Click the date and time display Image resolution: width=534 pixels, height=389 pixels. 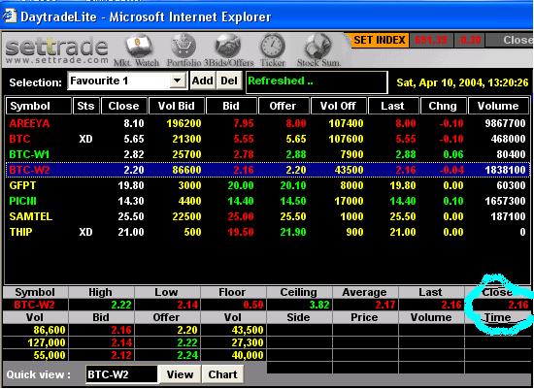click(x=462, y=82)
